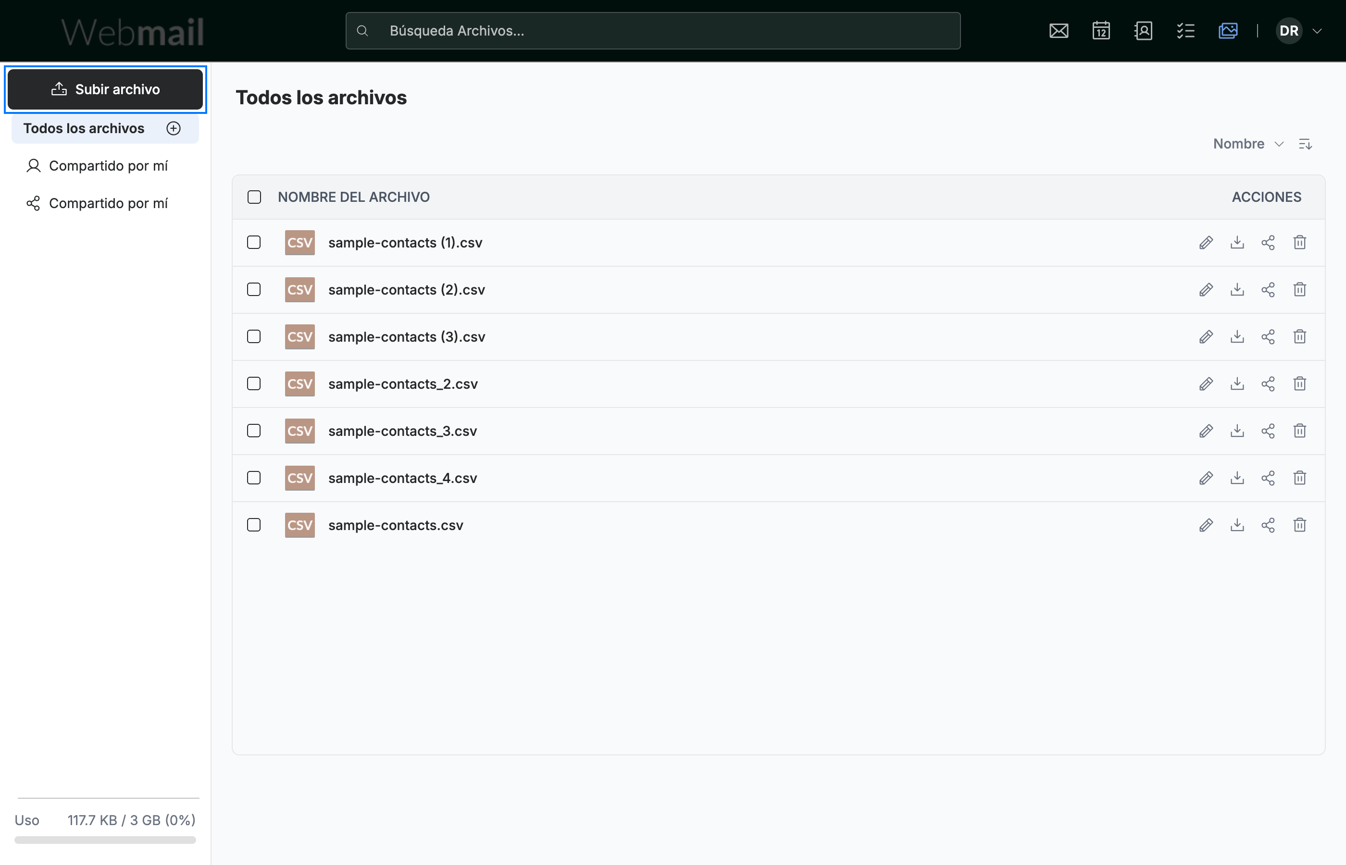This screenshot has height=865, width=1346.
Task: Delete sample-contacts.csv
Action: tap(1299, 525)
